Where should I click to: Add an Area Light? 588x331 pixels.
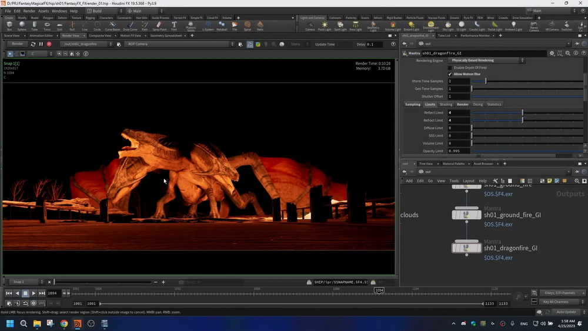356,26
